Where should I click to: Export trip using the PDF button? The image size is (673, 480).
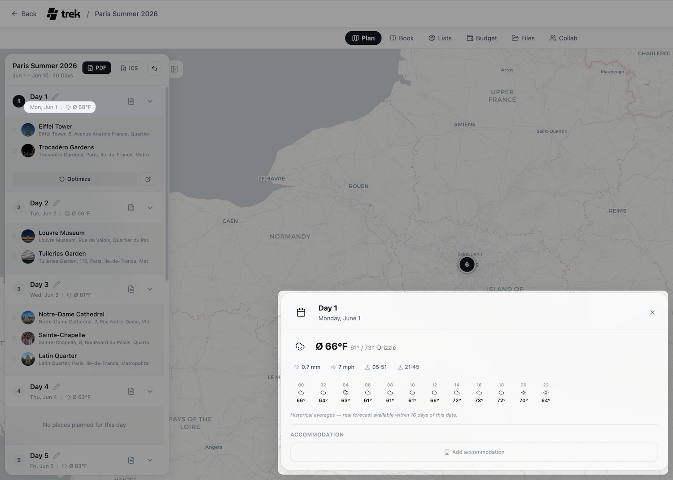[x=96, y=68]
